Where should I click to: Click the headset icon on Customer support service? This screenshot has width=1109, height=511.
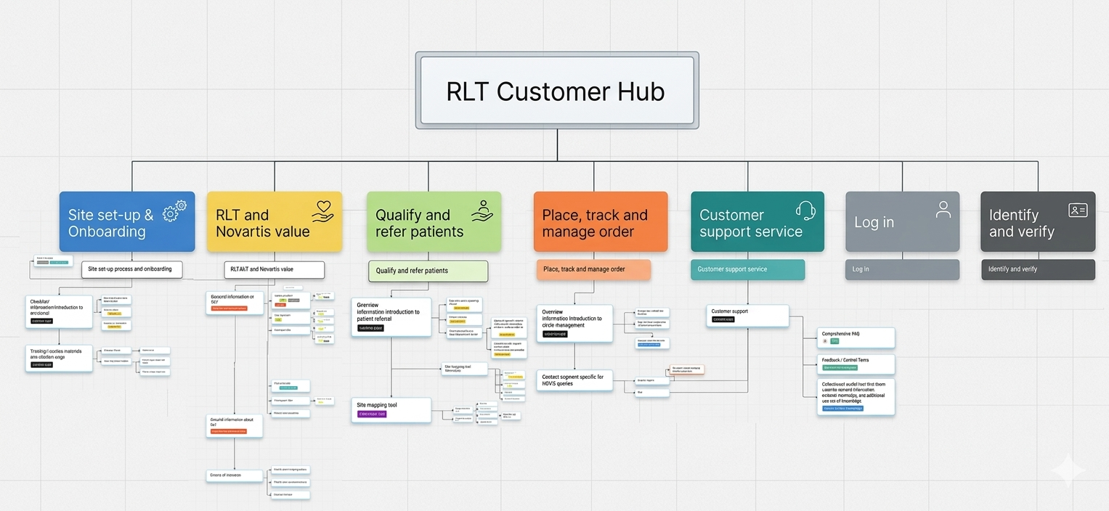click(806, 210)
